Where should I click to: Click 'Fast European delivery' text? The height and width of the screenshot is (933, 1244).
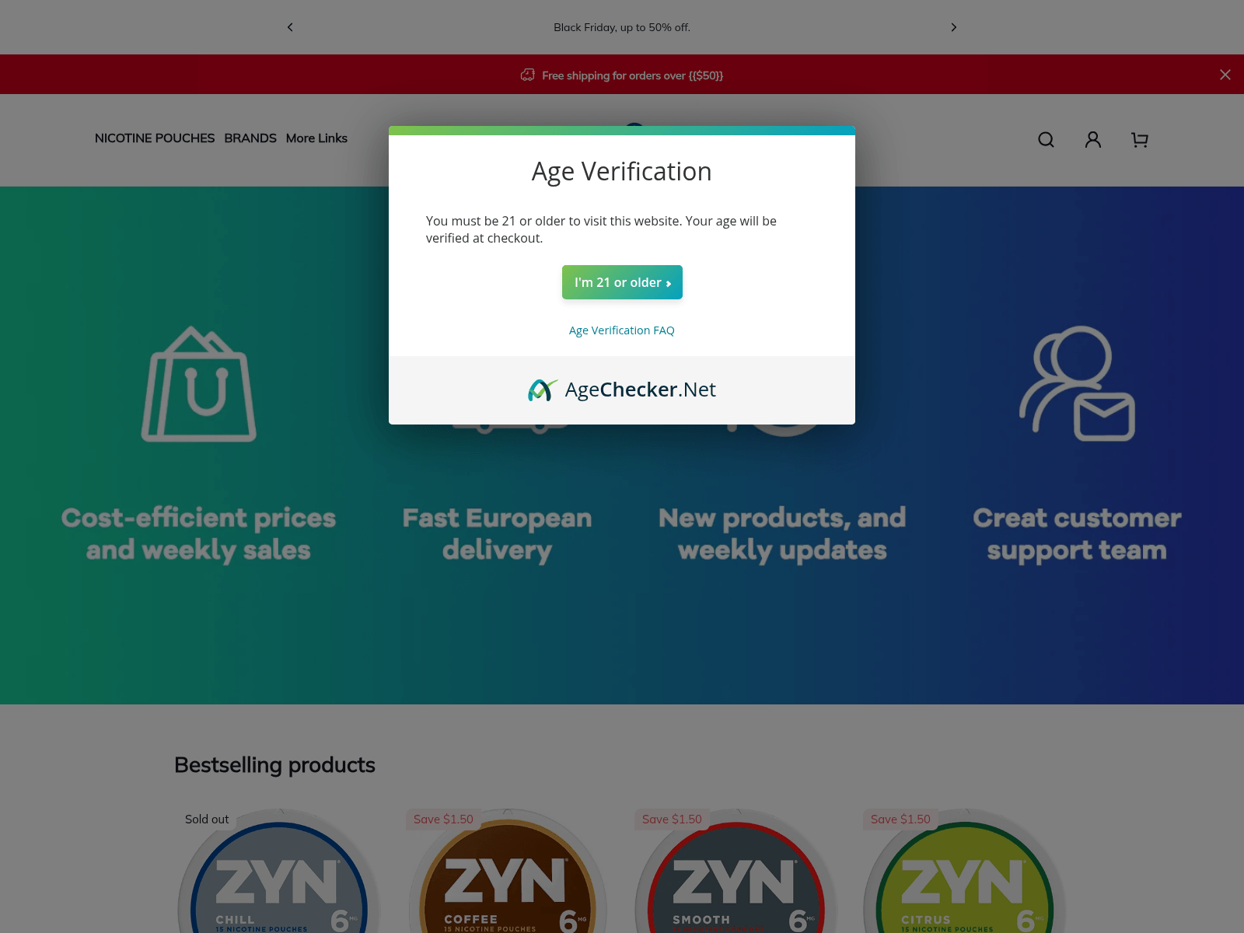pyautogui.click(x=497, y=534)
